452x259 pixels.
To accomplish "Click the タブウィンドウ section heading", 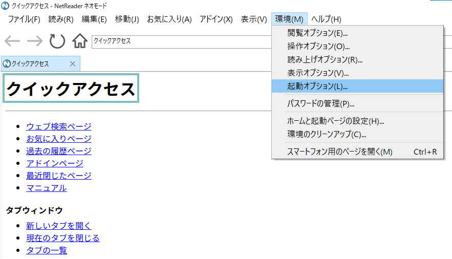I will click(x=34, y=210).
